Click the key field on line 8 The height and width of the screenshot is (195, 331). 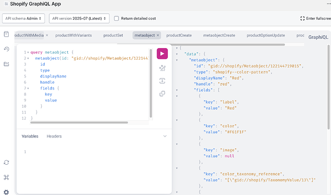(48, 94)
